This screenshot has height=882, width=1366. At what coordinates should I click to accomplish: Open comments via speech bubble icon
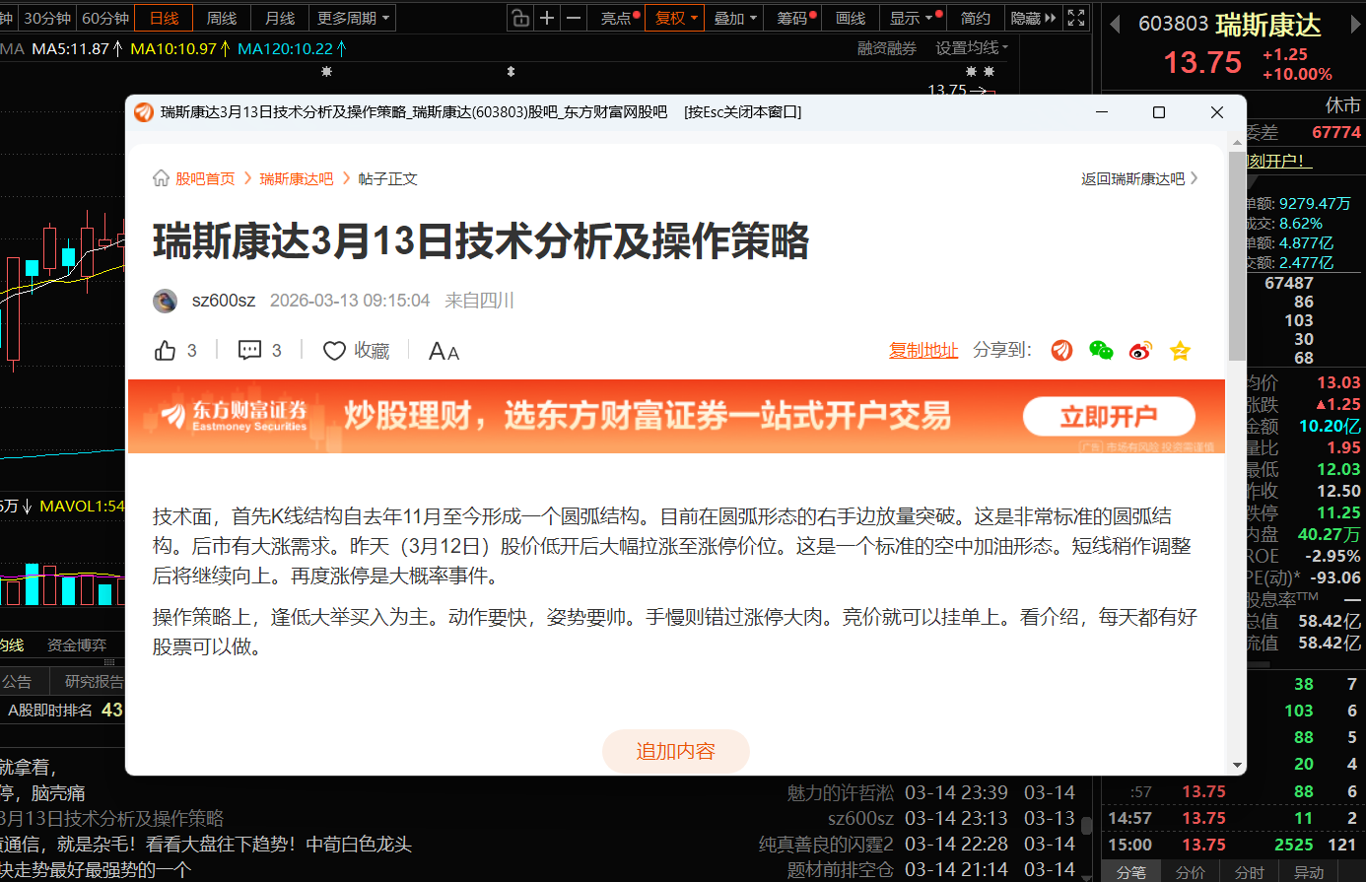(249, 351)
